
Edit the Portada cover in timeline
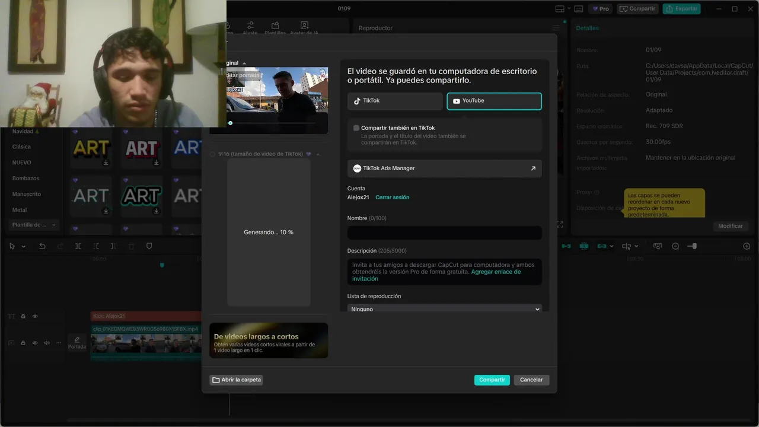tap(77, 343)
